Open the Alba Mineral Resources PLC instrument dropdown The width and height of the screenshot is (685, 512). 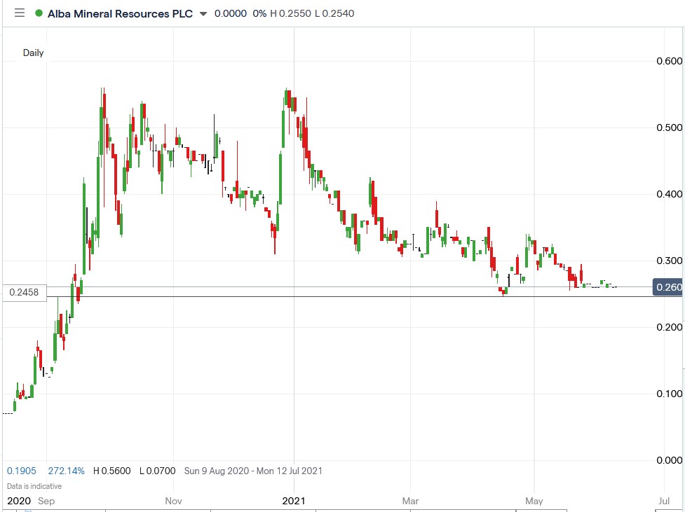(203, 13)
